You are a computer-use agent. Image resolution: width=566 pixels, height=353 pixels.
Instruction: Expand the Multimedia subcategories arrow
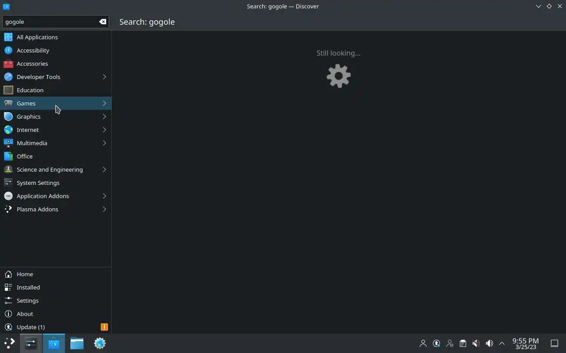point(104,143)
